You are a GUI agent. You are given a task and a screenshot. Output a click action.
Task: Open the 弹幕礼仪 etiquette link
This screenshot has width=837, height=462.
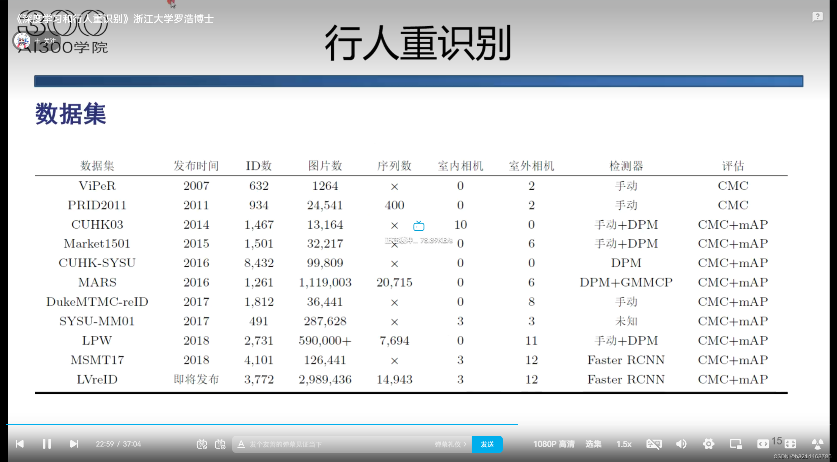pyautogui.click(x=450, y=444)
